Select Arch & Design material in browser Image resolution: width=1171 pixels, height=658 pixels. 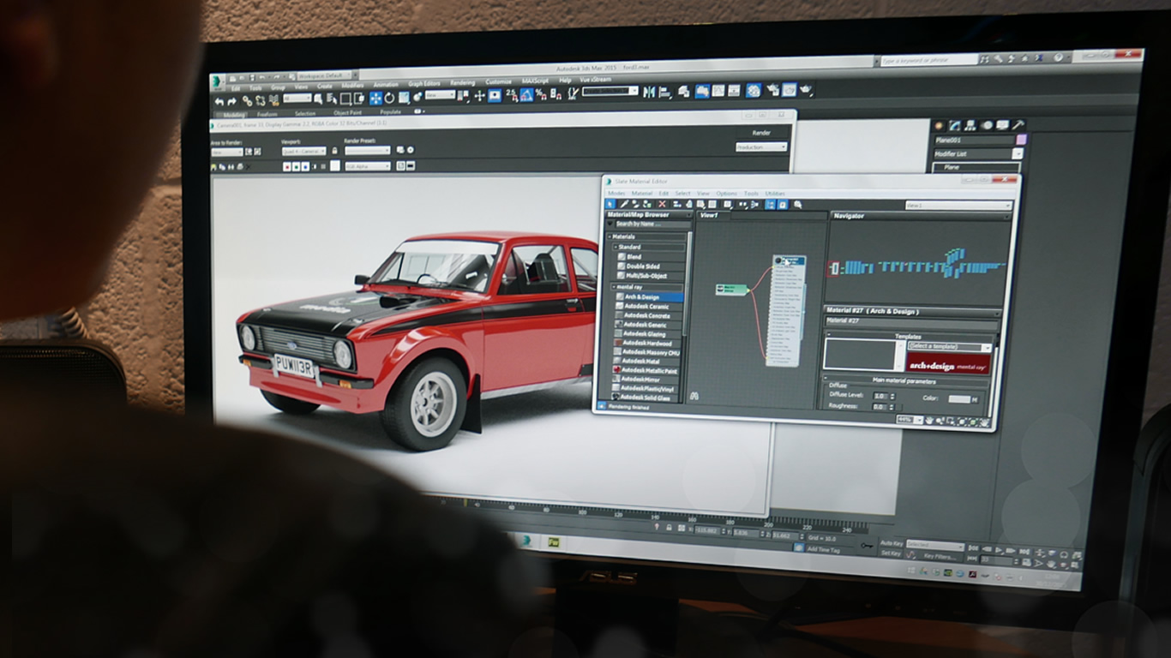[x=649, y=296]
